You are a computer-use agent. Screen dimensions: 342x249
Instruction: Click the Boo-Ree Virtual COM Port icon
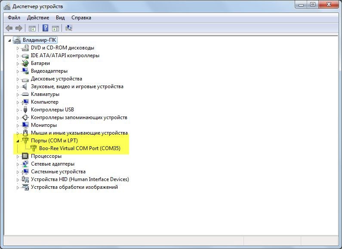click(34, 148)
